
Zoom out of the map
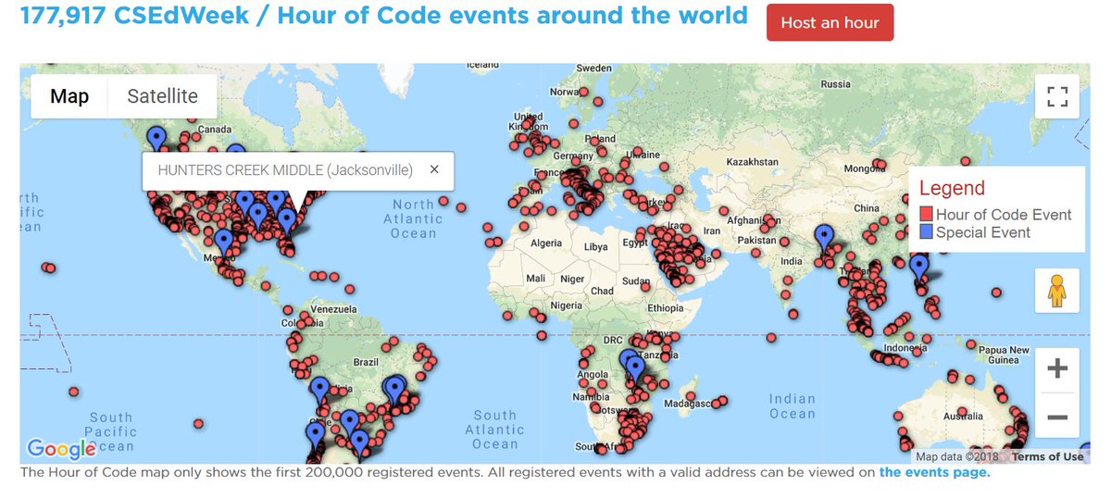pos(1057,417)
